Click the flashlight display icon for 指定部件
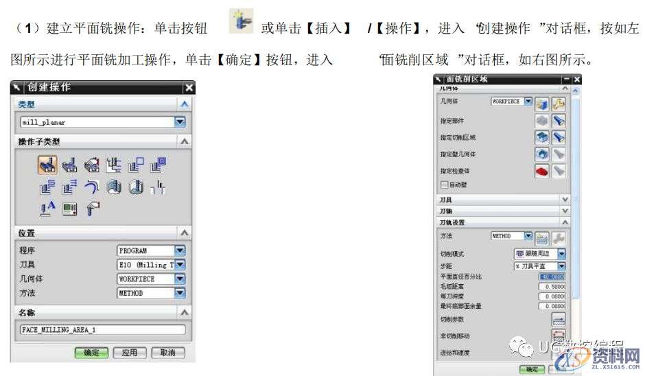 tap(559, 121)
